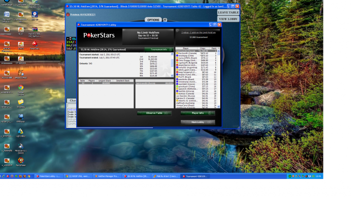The image size is (351, 197).
Task: Switch to Holdem Manager taskbar button
Action: point(107,176)
